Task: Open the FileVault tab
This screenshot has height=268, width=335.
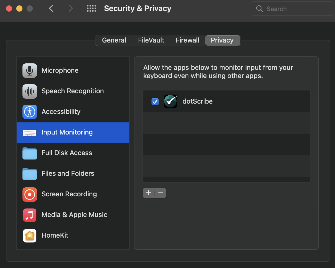Action: [151, 40]
